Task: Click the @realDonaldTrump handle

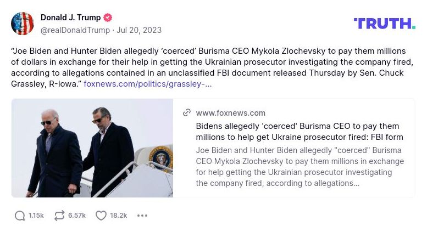Action: [75, 30]
